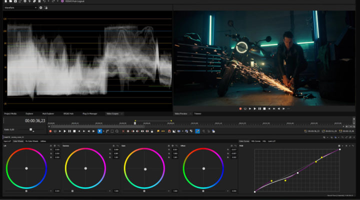Toggle Automatic Crossfades

click(x=174, y=131)
